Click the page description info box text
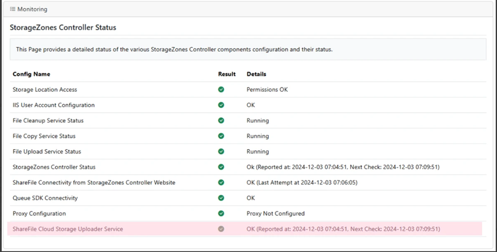497x252 pixels. [175, 50]
